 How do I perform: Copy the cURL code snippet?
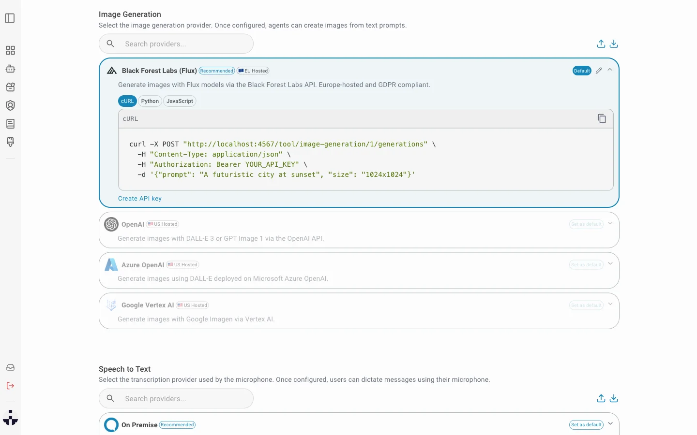pos(602,118)
